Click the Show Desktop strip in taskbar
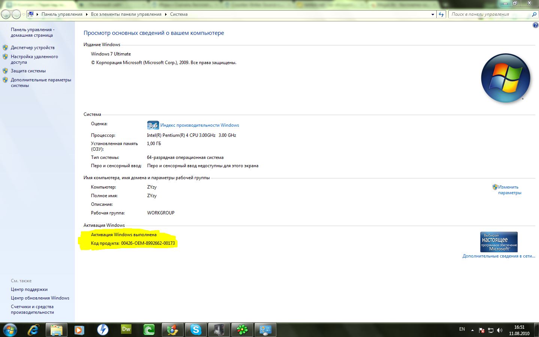Image resolution: width=539 pixels, height=337 pixels. (x=536, y=330)
